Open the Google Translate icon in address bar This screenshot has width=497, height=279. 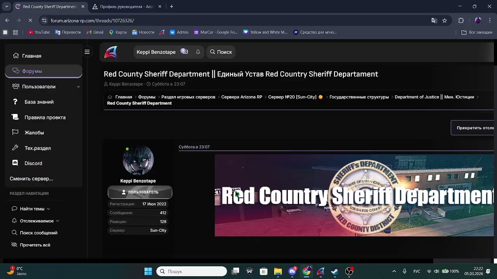click(434, 21)
